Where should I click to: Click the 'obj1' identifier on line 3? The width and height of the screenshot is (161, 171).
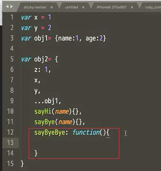click(x=41, y=38)
